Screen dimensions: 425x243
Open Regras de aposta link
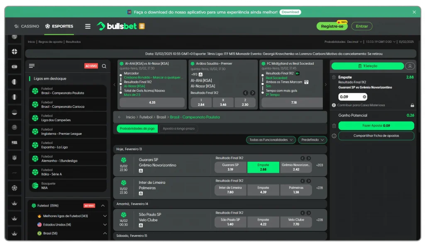50,42
